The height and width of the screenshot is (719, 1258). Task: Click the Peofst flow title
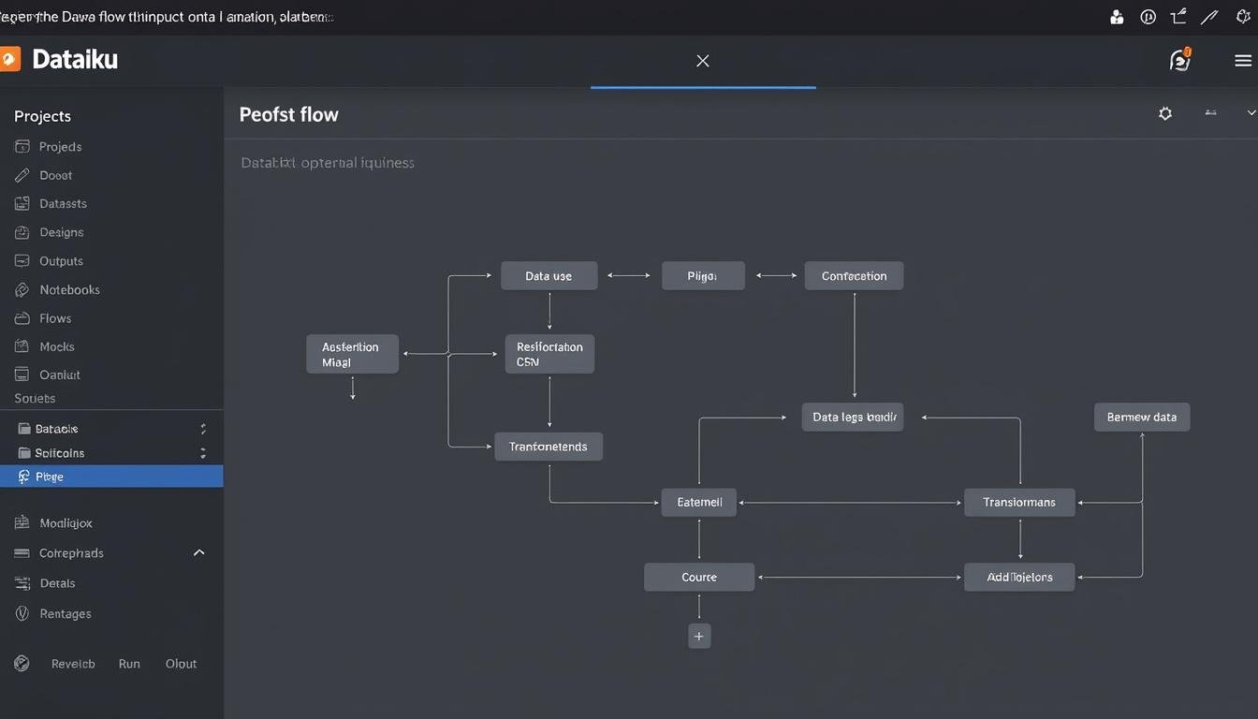click(289, 114)
